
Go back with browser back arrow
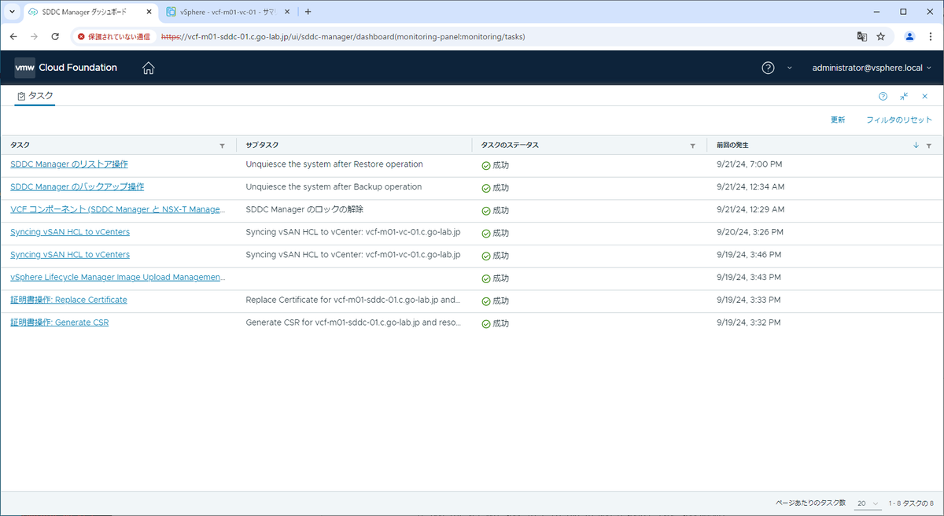(x=13, y=36)
